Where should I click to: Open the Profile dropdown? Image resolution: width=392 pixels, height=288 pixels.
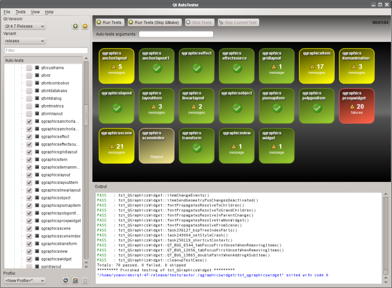[x=25, y=281]
